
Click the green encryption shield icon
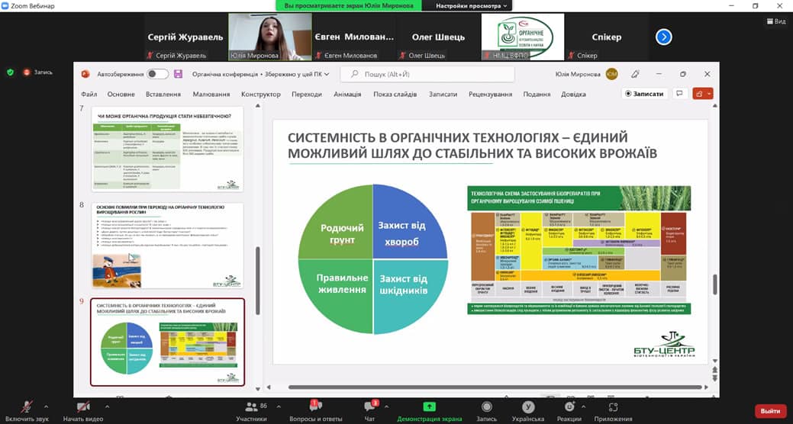(x=10, y=72)
